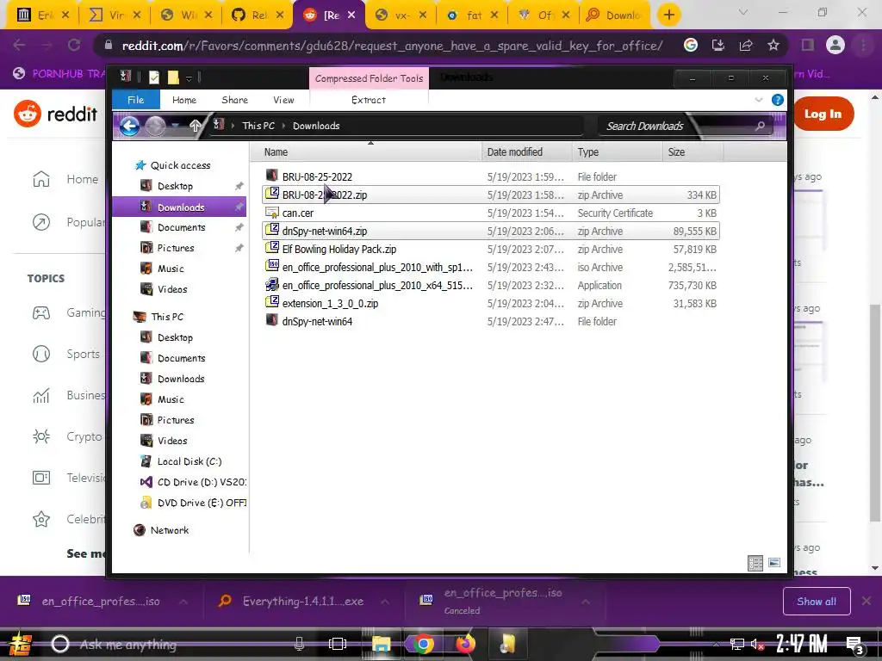Open the File ribbon tab
Viewport: 882px width, 661px height.
(135, 100)
